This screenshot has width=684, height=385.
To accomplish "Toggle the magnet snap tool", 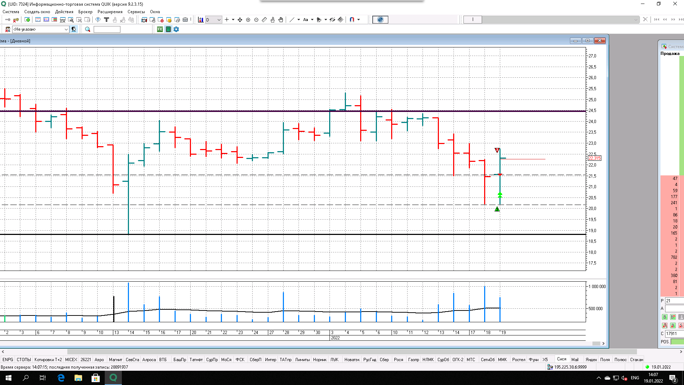I will pos(352,20).
